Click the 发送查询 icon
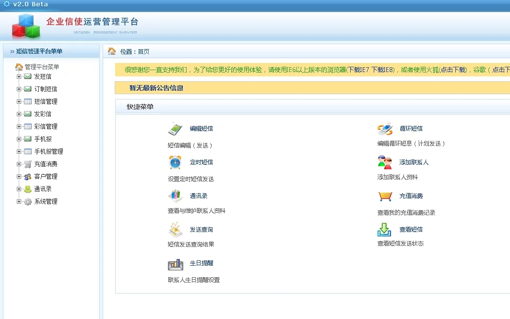Viewport: 510px width, 319px height. pyautogui.click(x=175, y=230)
